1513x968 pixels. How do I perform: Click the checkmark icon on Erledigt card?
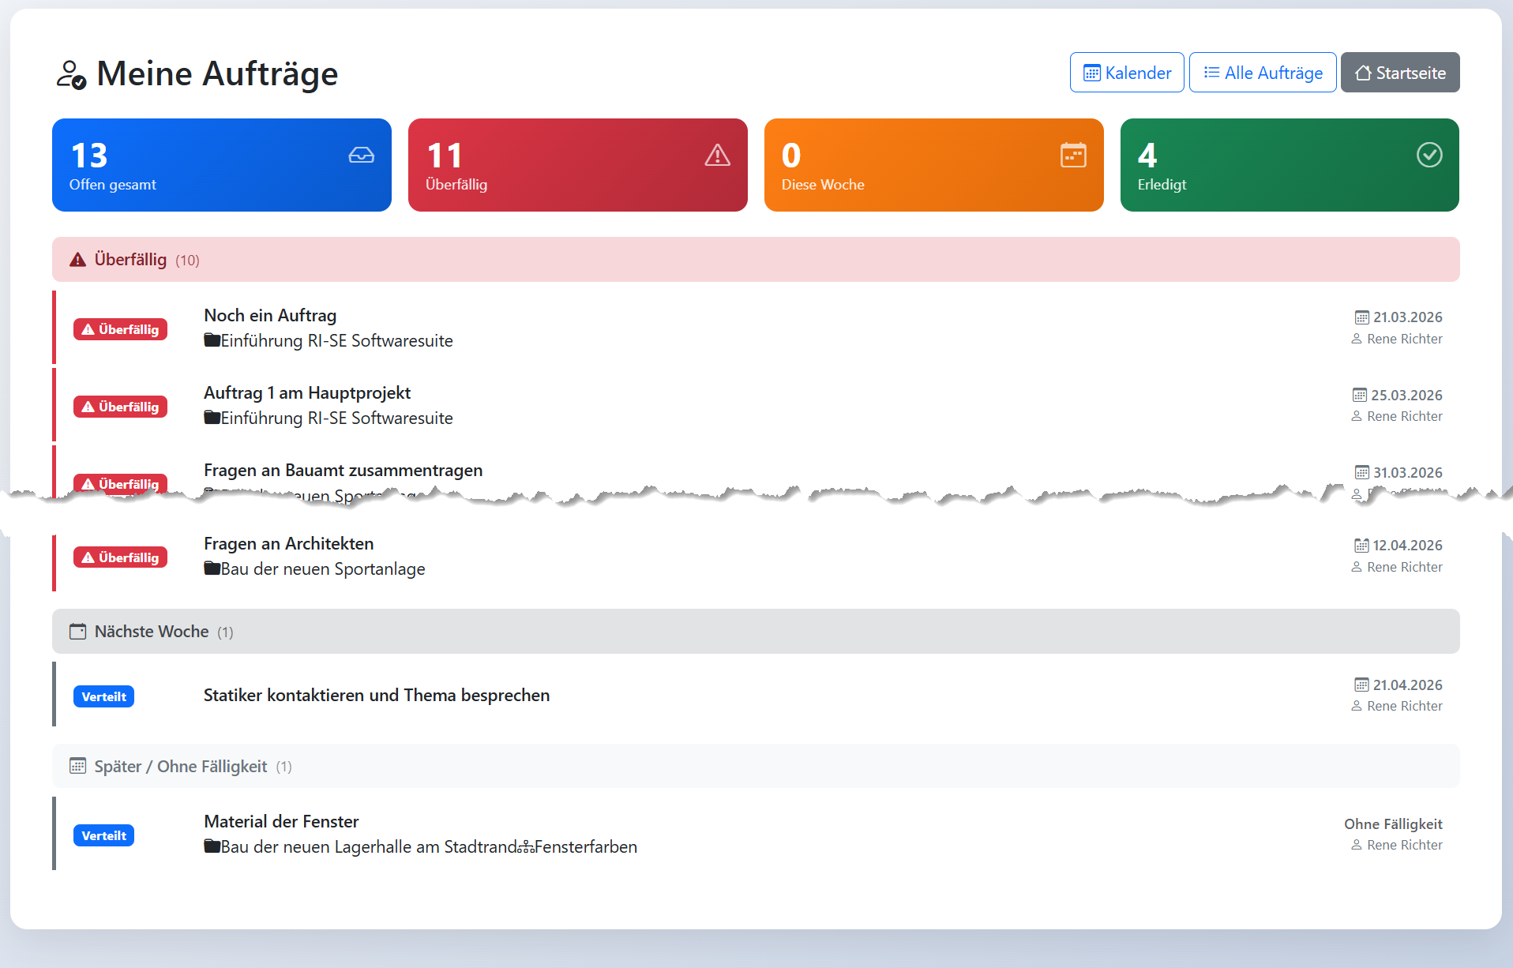click(x=1429, y=156)
